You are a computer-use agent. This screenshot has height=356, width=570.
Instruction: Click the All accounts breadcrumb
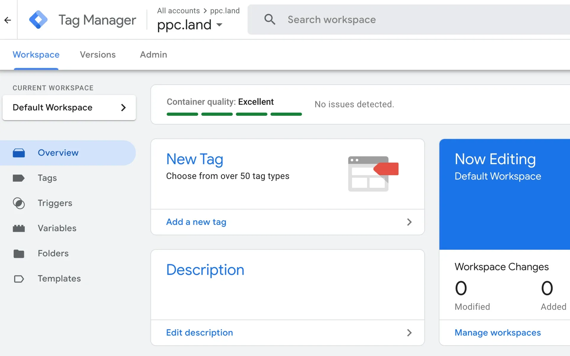pyautogui.click(x=178, y=10)
